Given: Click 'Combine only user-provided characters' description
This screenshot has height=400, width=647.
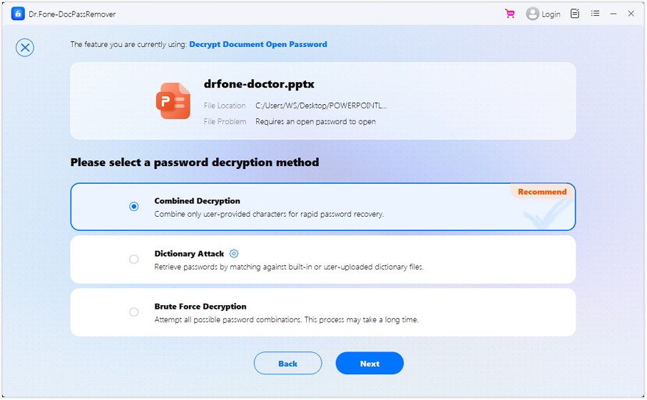Looking at the screenshot, I should pos(269,214).
